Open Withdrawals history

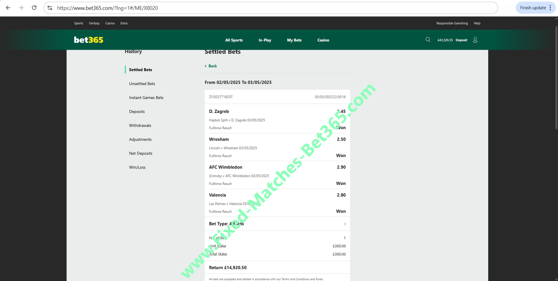(x=140, y=125)
